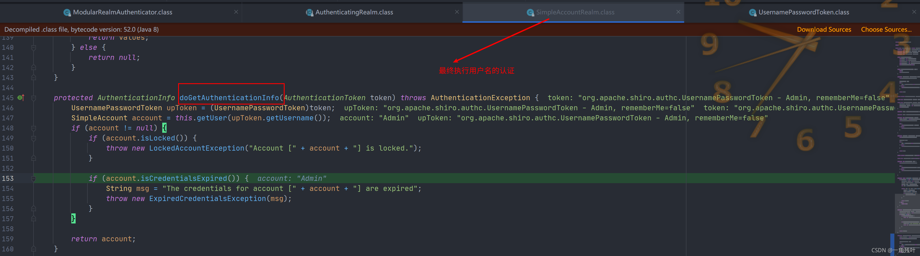The width and height of the screenshot is (920, 256).
Task: Click the getUser method call on line 147
Action: [212, 118]
